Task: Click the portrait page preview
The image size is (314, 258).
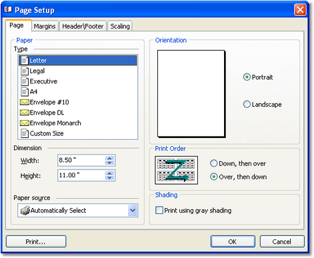Action: 191,93
